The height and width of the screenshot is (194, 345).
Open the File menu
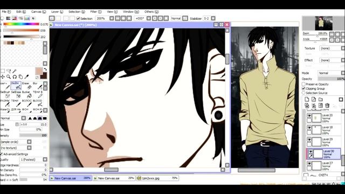6,12
